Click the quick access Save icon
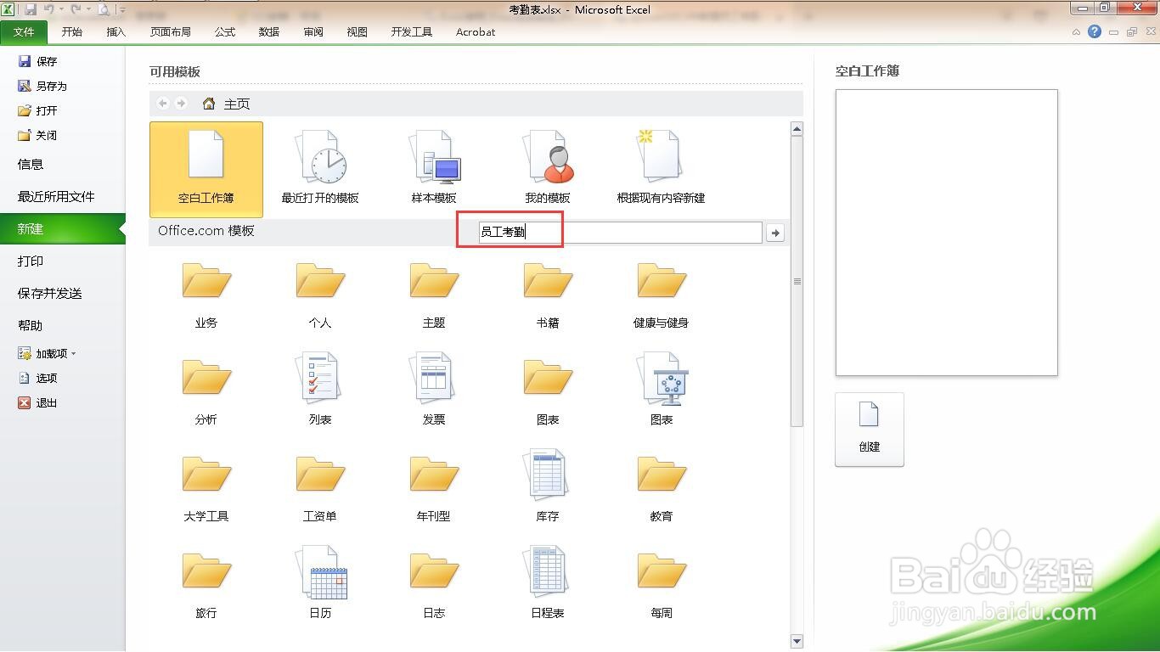 [31, 9]
